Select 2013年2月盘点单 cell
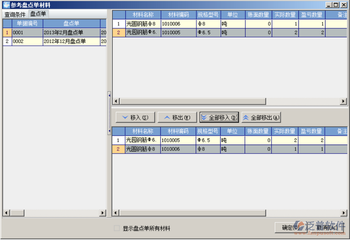Viewport: 350px width, 240px height. [71, 32]
